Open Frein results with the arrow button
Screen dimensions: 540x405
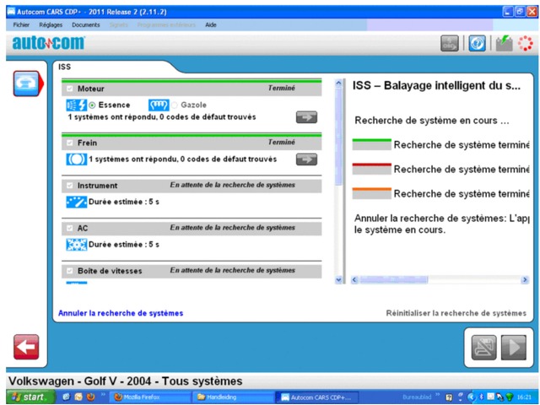pyautogui.click(x=306, y=159)
